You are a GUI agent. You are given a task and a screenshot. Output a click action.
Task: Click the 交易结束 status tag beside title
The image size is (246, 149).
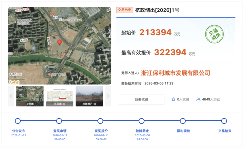[125, 10]
